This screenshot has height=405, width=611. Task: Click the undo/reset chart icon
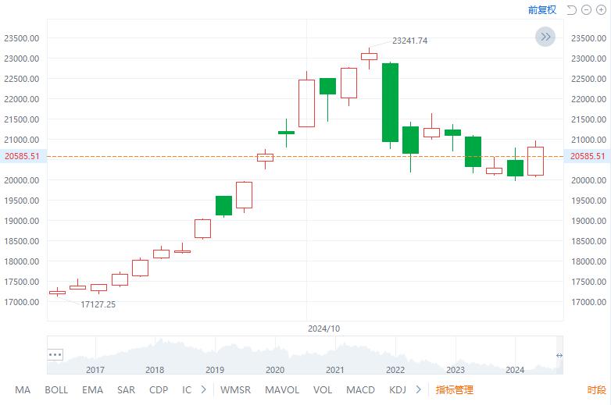tap(571, 10)
